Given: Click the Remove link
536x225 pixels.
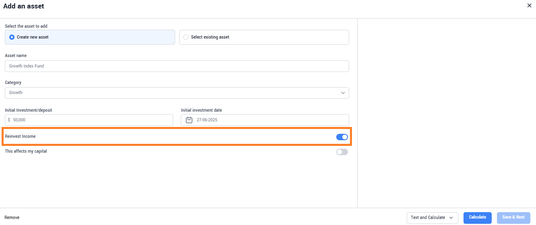Looking at the screenshot, I should (x=12, y=217).
